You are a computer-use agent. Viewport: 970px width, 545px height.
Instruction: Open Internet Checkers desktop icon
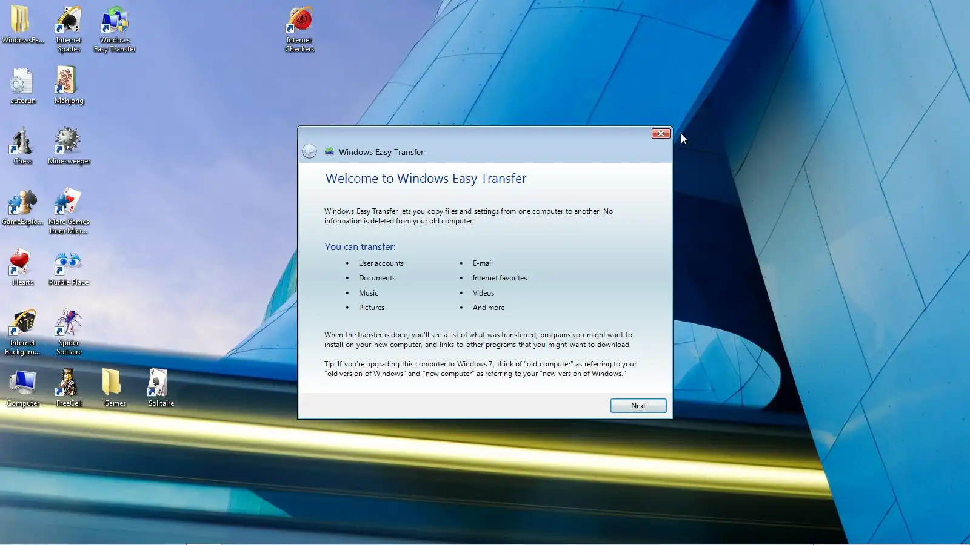coord(299,29)
